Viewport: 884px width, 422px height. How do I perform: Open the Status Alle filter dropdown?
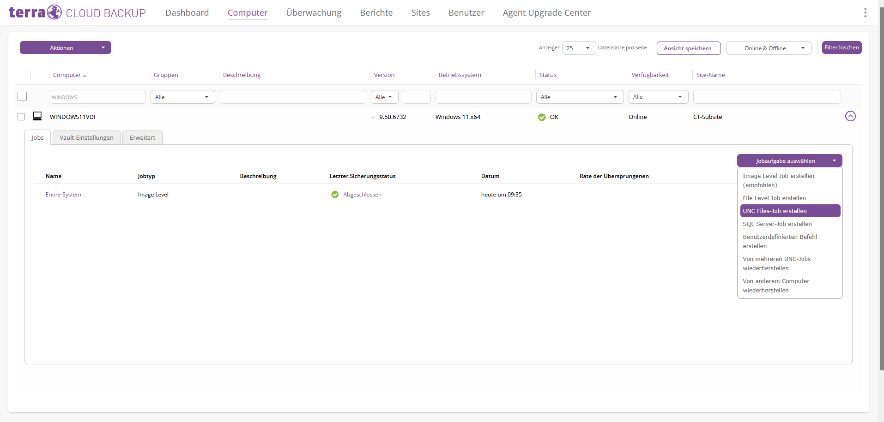click(x=580, y=97)
